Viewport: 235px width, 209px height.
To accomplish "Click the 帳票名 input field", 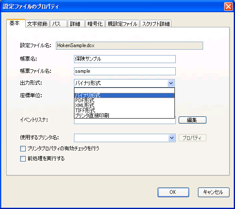I will pos(125,59).
